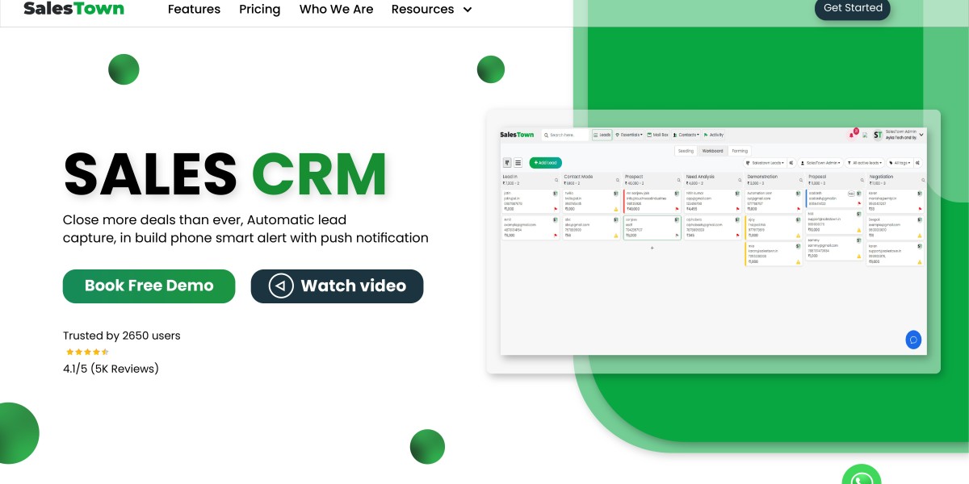The image size is (969, 484).
Task: Open Activity in the preview navbar
Action: [714, 135]
